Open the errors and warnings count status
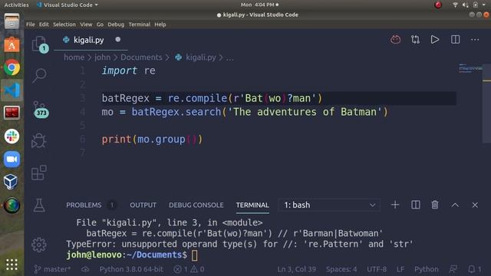The width and height of the screenshot is (491, 276). point(189,269)
